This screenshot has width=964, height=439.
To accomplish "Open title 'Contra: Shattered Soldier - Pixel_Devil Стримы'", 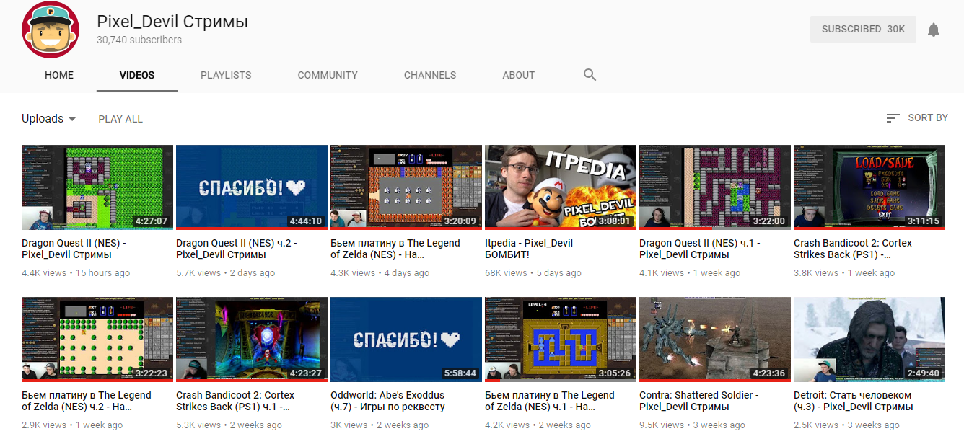I will point(699,401).
